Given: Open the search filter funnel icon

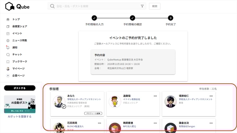Looking at the screenshot, I should (142, 6).
